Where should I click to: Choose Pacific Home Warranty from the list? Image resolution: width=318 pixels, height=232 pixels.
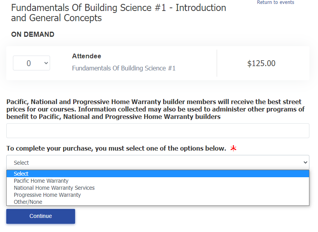[x=41, y=181]
